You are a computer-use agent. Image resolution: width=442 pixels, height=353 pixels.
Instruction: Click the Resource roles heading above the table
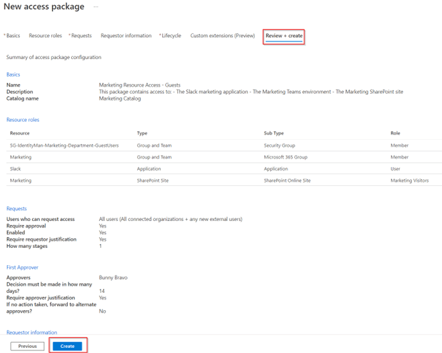(23, 120)
